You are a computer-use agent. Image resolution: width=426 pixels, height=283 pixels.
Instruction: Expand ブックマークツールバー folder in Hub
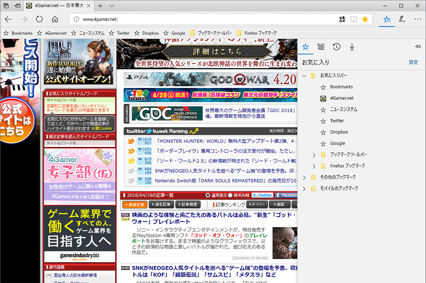click(314, 155)
